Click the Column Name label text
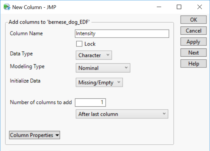Image resolution: width=210 pixels, height=151 pixels. point(26,33)
